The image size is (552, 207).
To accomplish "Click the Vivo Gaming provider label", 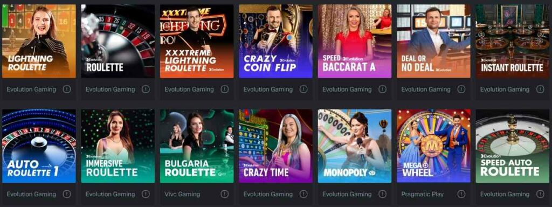I will tap(182, 194).
